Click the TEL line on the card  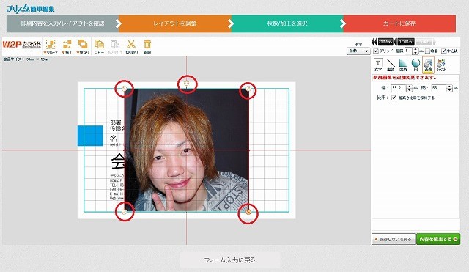pos(117,185)
